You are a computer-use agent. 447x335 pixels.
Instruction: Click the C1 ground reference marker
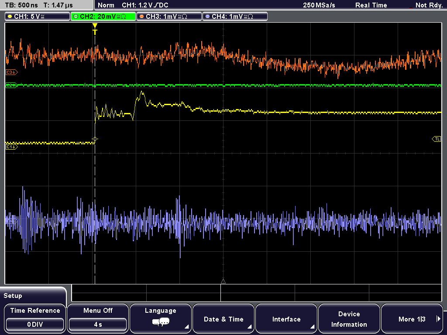(x=11, y=147)
